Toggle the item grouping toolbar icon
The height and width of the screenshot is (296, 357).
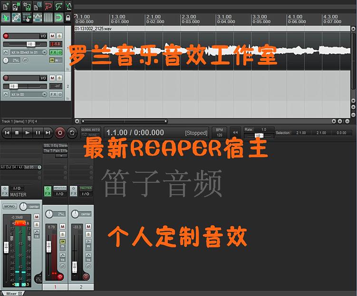click(x=16, y=18)
